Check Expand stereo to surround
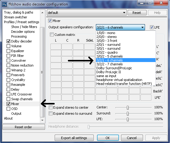Screen dimensions: 170x143 pos(50,113)
